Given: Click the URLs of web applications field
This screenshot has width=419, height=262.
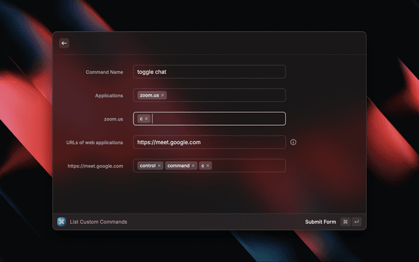Looking at the screenshot, I should (209, 142).
